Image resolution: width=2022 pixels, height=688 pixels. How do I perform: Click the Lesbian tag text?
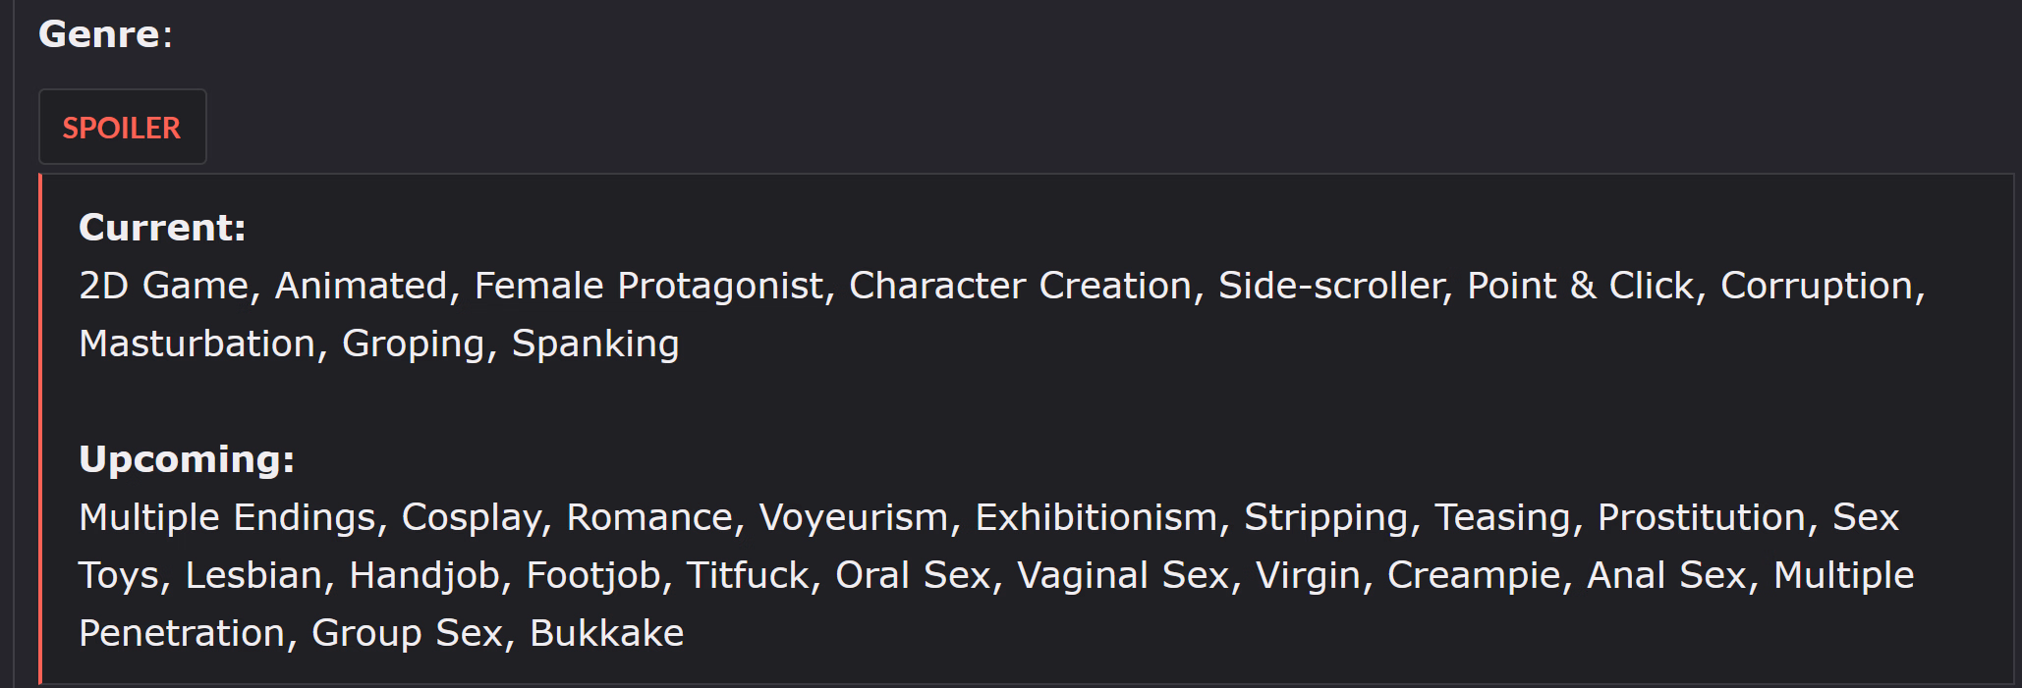(253, 575)
